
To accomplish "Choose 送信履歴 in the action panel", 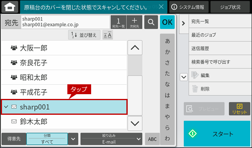I will [220, 48].
